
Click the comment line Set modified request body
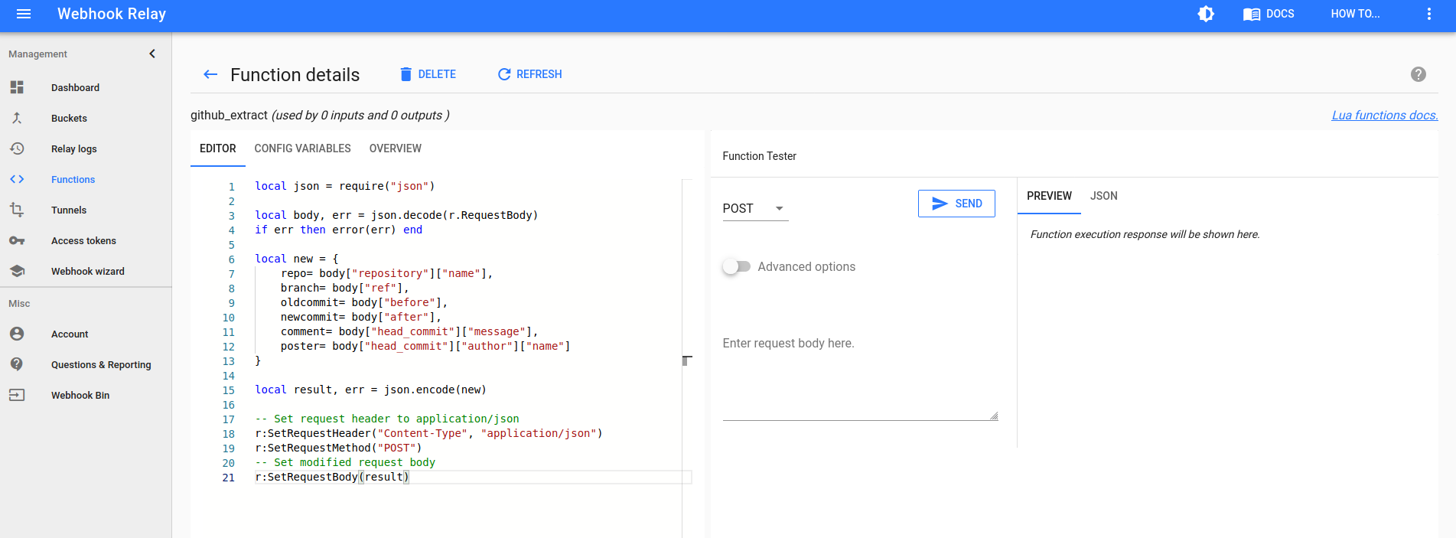pyautogui.click(x=345, y=462)
